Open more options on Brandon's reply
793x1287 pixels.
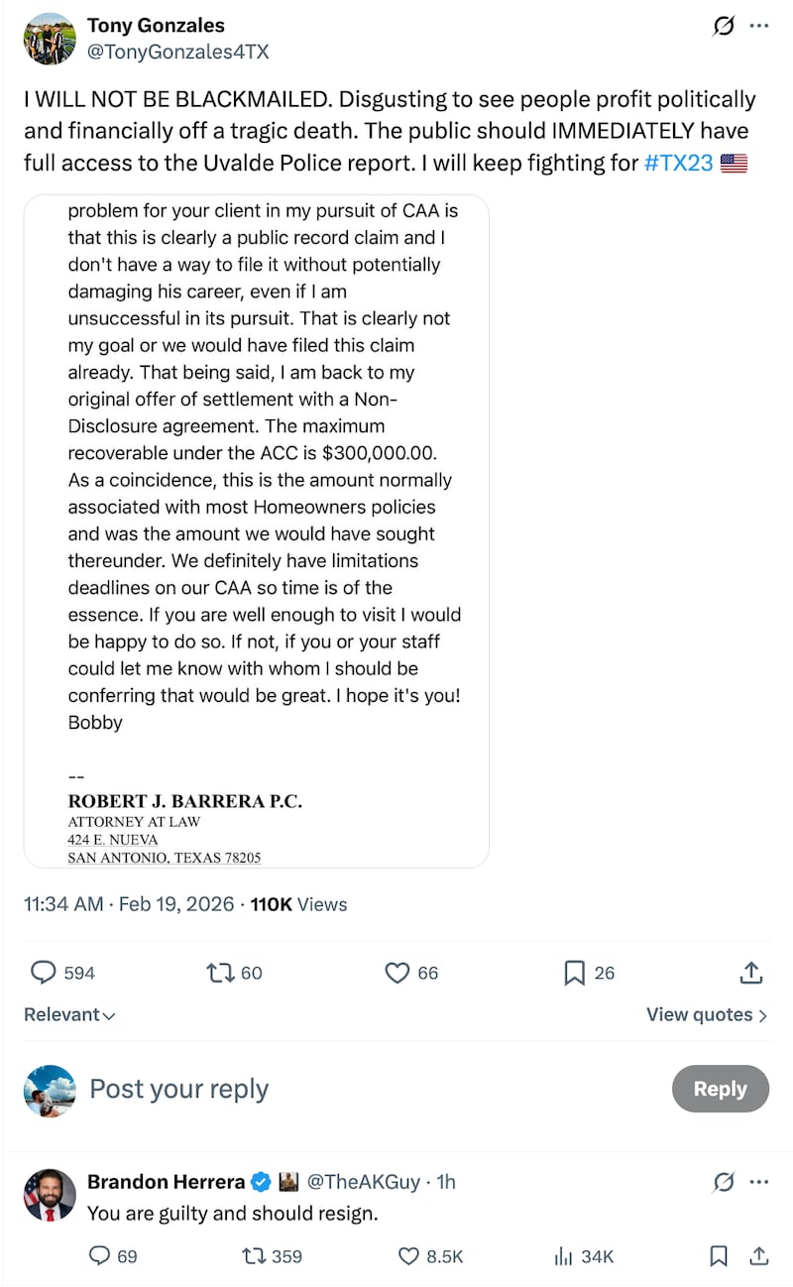pos(759,1182)
